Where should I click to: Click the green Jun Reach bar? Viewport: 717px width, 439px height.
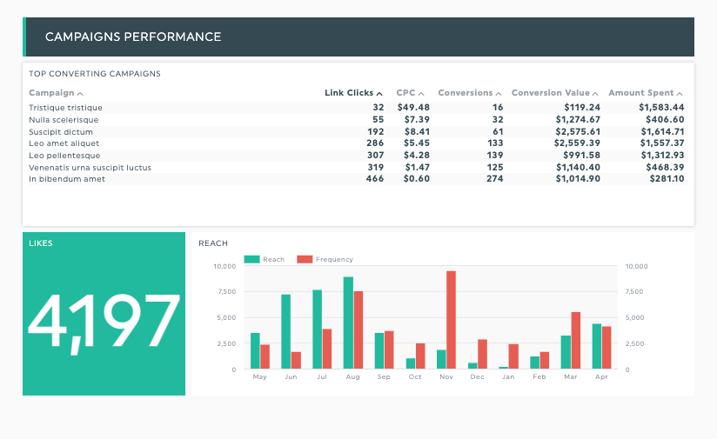pyautogui.click(x=285, y=332)
